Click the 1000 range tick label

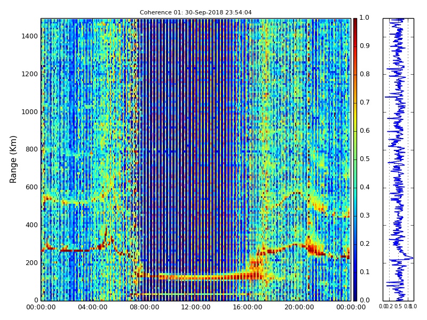point(30,112)
